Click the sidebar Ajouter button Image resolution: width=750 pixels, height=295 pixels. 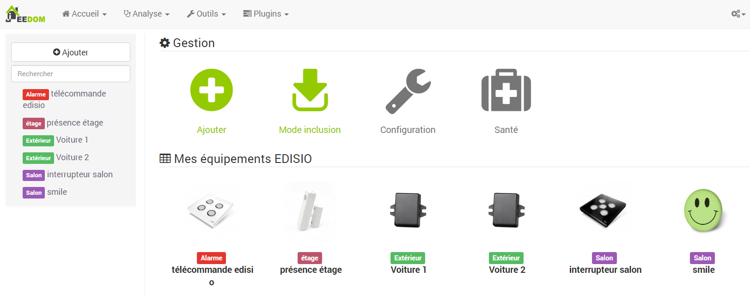(x=71, y=52)
